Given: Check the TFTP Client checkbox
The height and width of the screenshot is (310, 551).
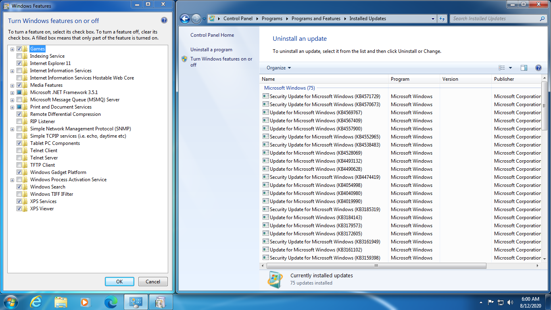Looking at the screenshot, I should [19, 165].
